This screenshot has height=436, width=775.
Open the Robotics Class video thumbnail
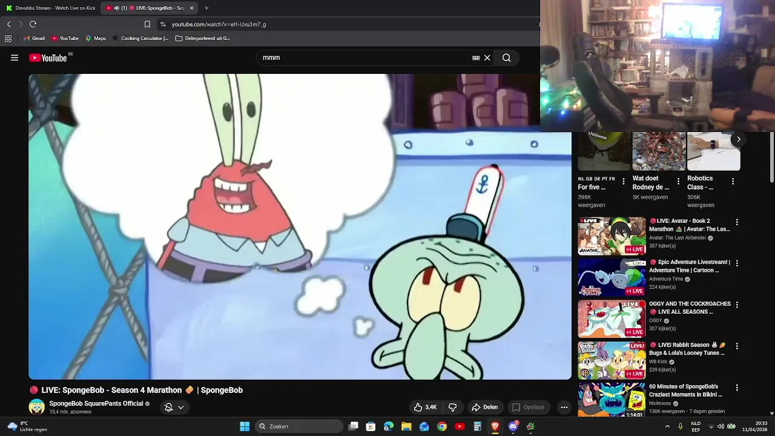(x=713, y=151)
